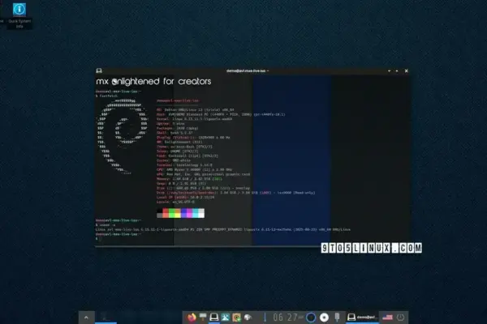Maximize the terminal window with up arrow
This screenshot has width=487, height=324.
click(x=397, y=71)
